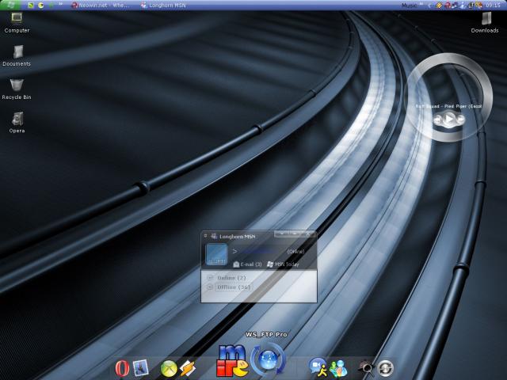Click the MSN display picture thumbnail
507x380 pixels.
(x=216, y=254)
